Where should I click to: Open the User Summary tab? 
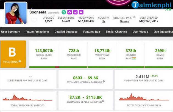pyautogui.click(x=11, y=32)
